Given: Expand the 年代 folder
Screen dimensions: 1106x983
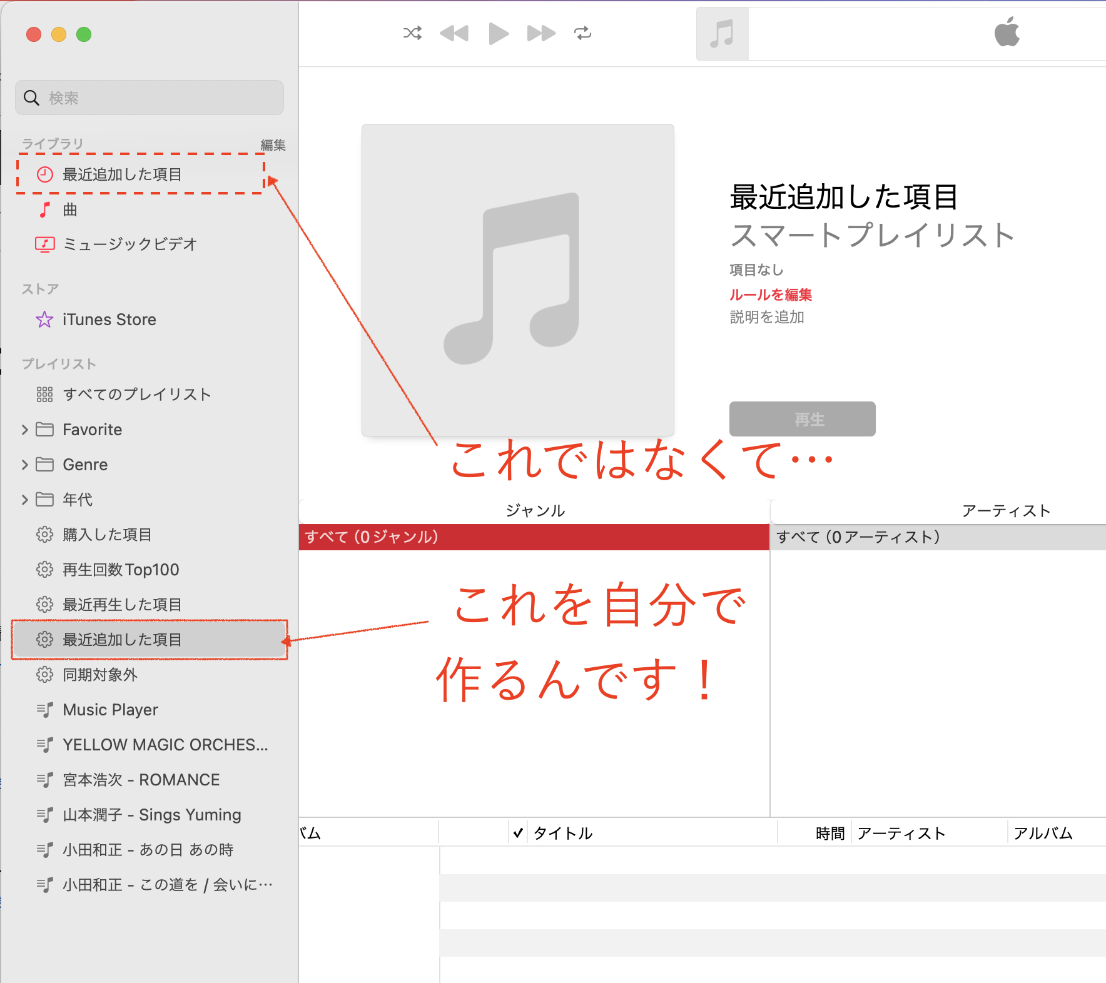Looking at the screenshot, I should [25, 500].
